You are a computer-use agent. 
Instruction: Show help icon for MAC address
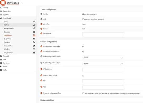[x=41, y=69]
